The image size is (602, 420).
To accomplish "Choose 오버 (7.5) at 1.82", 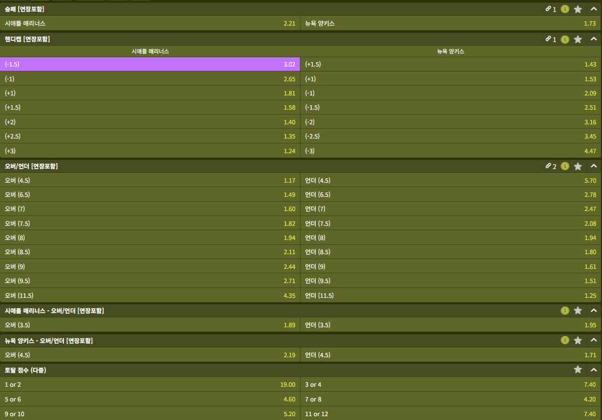I will click(x=150, y=223).
